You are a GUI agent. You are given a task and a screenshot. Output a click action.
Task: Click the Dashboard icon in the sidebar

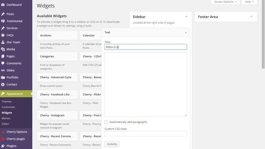[x=3, y=5]
